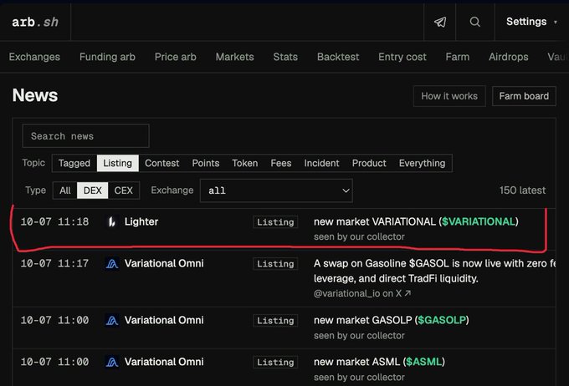Select the Fees topic filter
The width and height of the screenshot is (569, 386).
[281, 163]
